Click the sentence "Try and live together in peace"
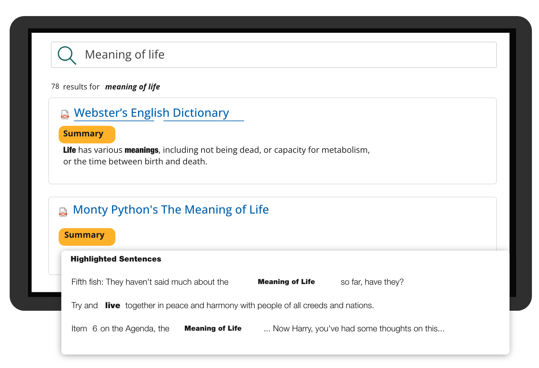Screen dimensions: 539x368 [x=222, y=305]
